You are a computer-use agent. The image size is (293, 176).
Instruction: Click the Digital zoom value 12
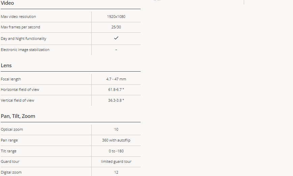pyautogui.click(x=116, y=172)
